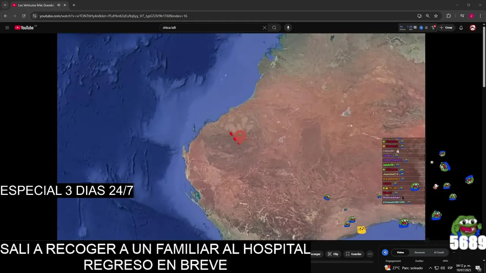Show hidden system tray icons chevron
The image size is (486, 273).
(x=430, y=268)
